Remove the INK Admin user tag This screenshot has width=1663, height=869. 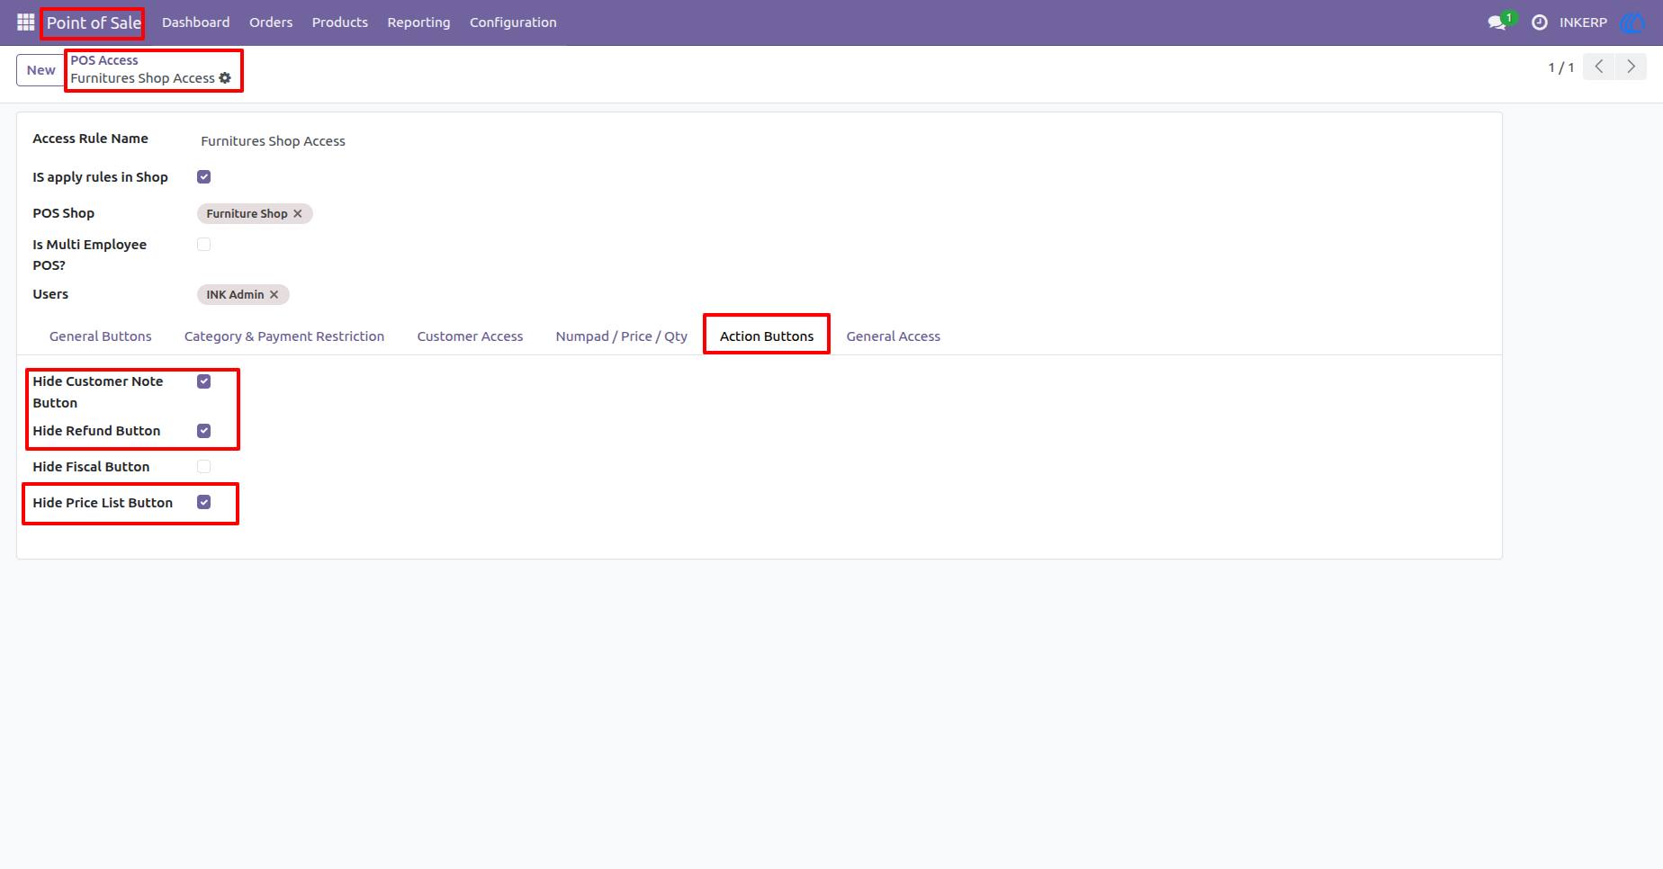[274, 295]
